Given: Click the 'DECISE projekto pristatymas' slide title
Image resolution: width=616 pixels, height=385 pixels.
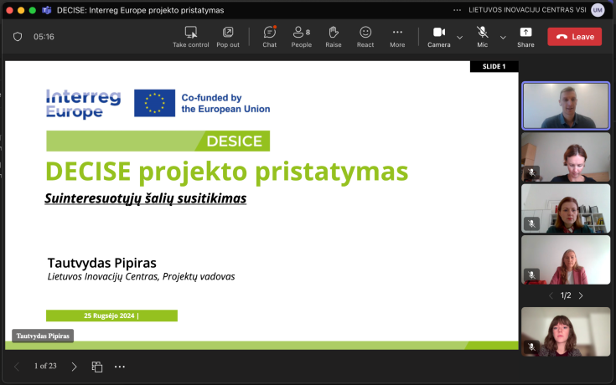Looking at the screenshot, I should pos(226,172).
